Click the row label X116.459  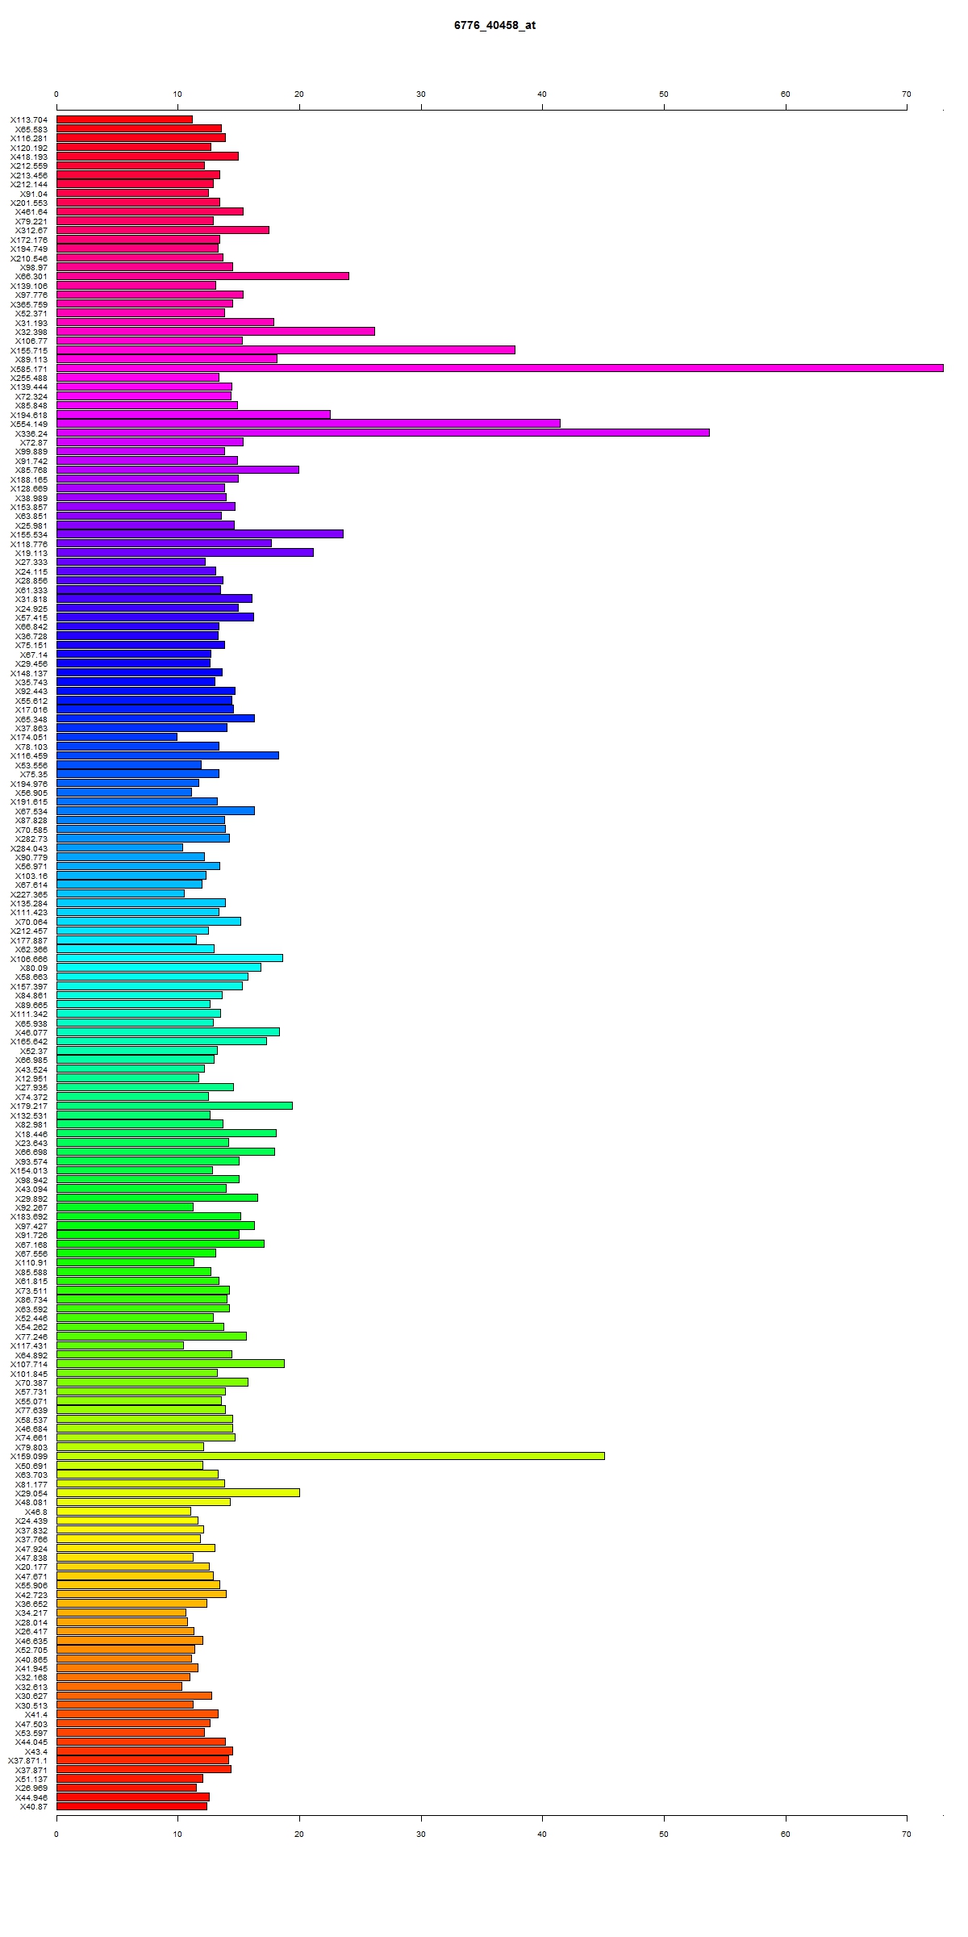coord(29,755)
